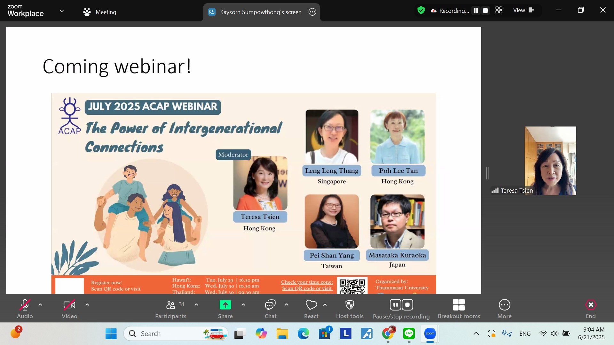This screenshot has width=614, height=345.
Task: Click Teresa Tsien's video thumbnail
Action: point(550,161)
